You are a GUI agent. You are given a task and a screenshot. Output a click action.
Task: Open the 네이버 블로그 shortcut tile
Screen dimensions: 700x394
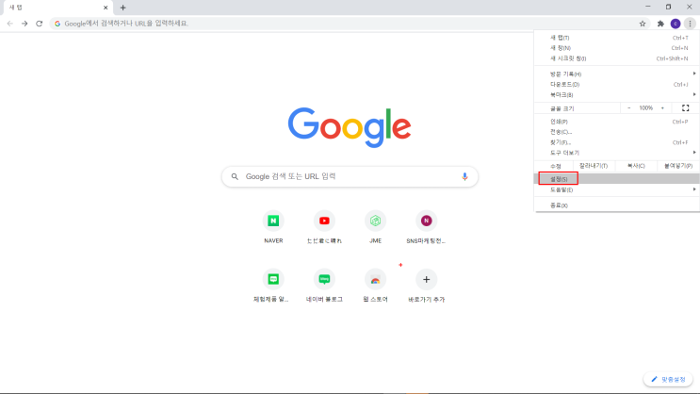(324, 286)
